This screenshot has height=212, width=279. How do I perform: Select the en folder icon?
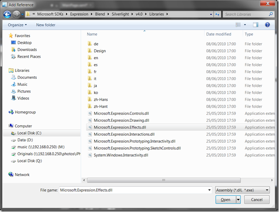[x=90, y=58]
